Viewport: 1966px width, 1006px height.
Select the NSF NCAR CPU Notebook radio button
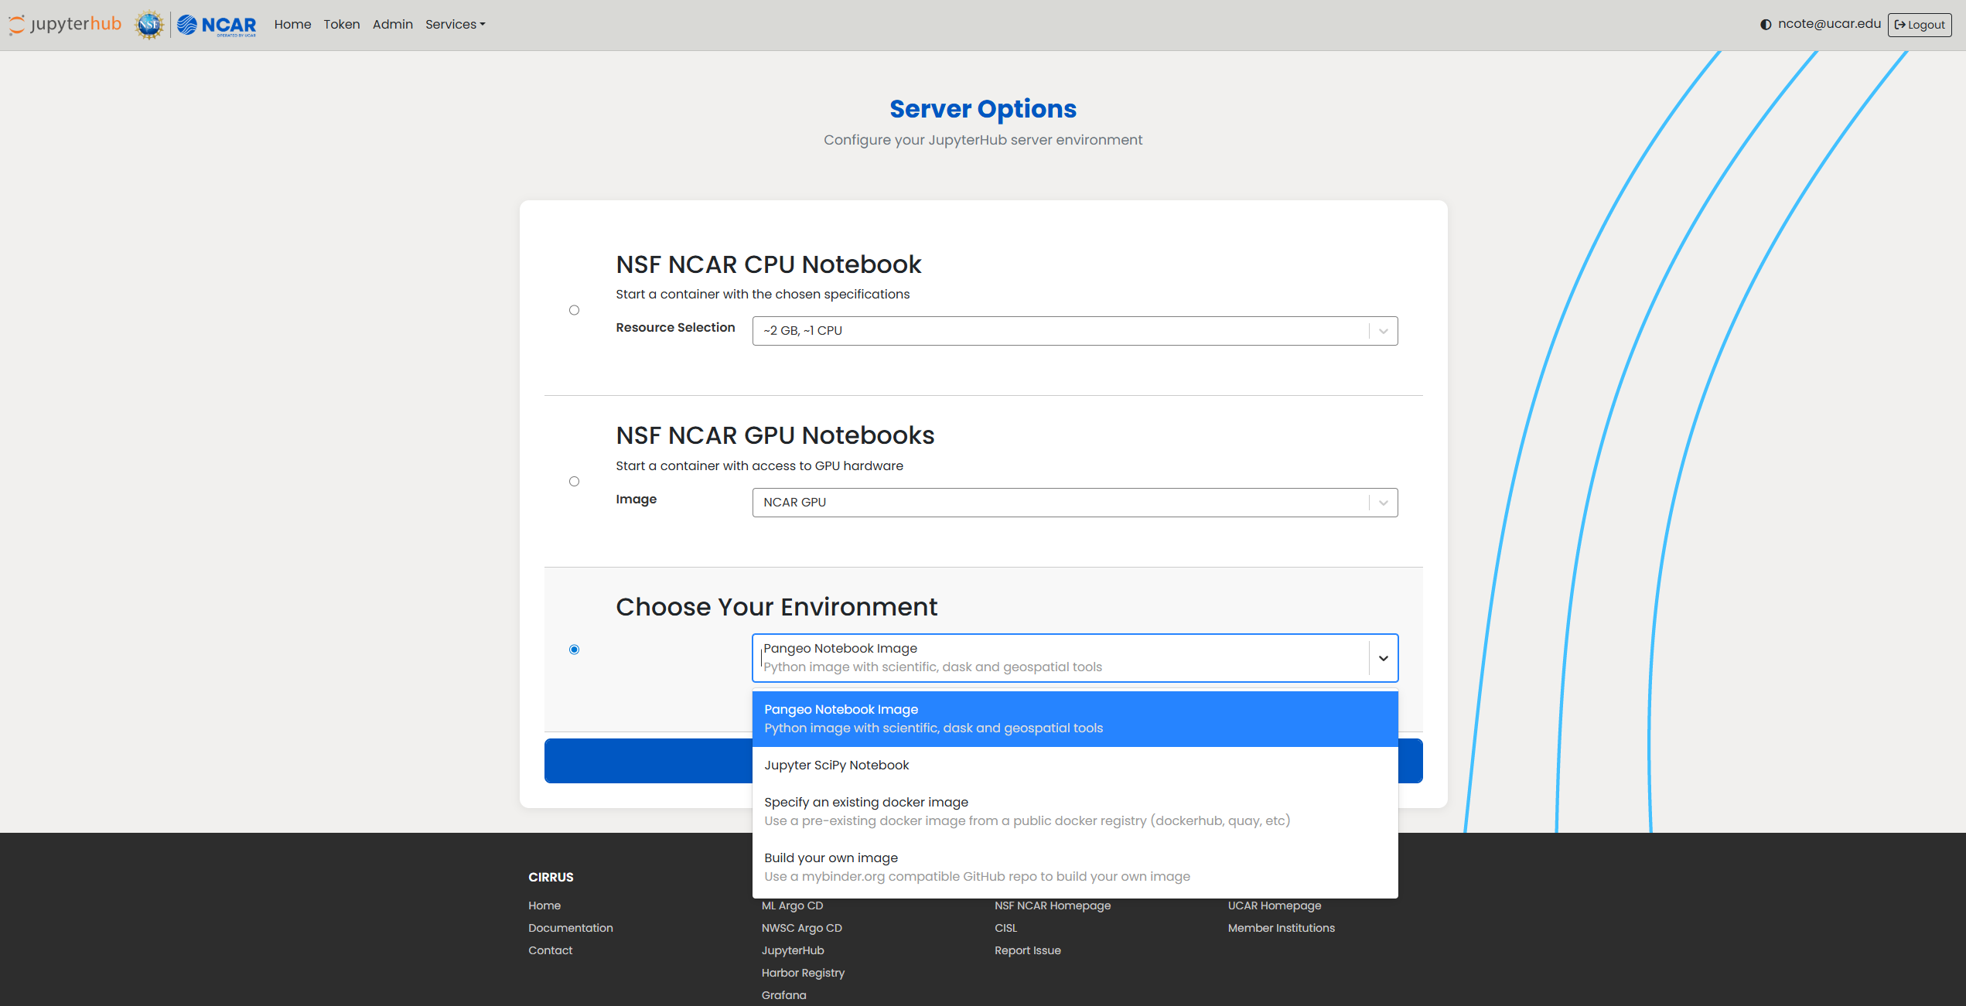coord(574,309)
